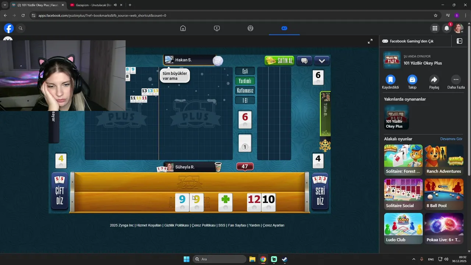Open Ludo Club game card
This screenshot has width=471, height=265.
point(403,229)
